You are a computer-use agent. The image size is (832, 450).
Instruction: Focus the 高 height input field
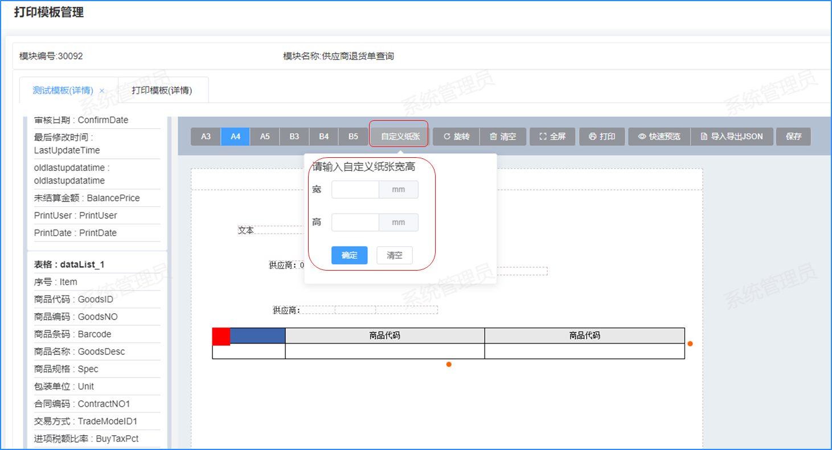pos(355,222)
